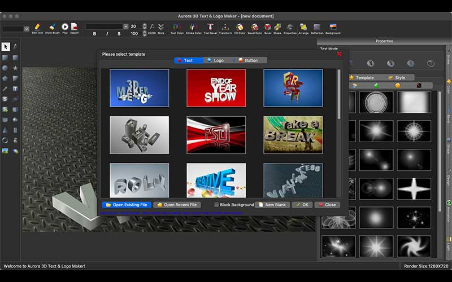Open the Properties toolbar icon
Screen dimensions: 452x282
pos(290,29)
